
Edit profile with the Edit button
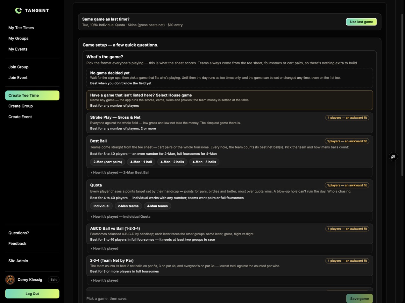(x=53, y=280)
